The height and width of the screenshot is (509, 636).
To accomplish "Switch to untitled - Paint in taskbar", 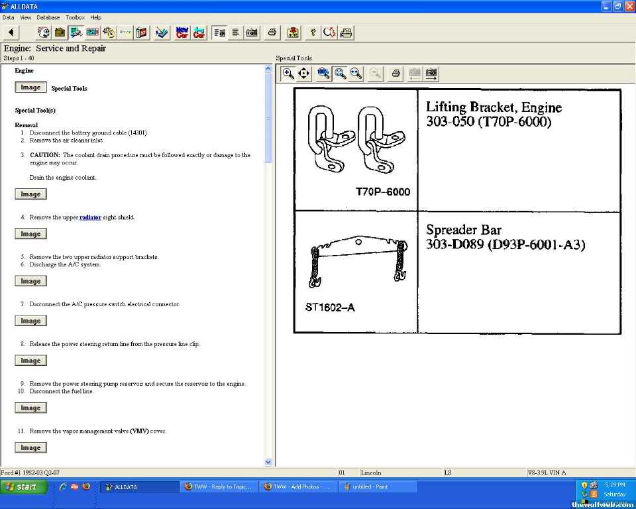I will pyautogui.click(x=378, y=486).
